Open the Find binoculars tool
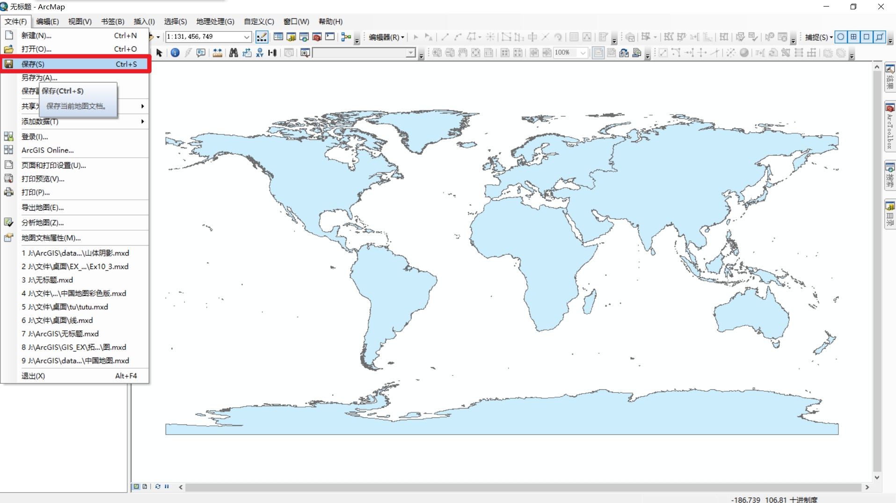Image resolution: width=896 pixels, height=503 pixels. [233, 53]
